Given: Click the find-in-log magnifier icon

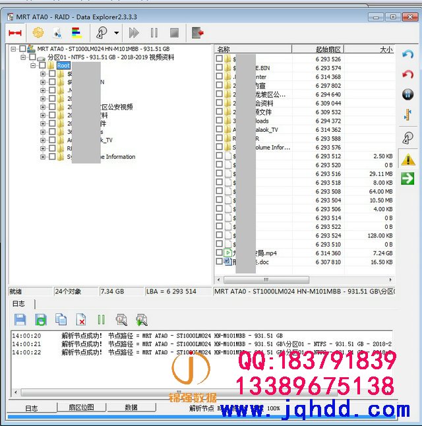Looking at the screenshot, I should (121, 319).
